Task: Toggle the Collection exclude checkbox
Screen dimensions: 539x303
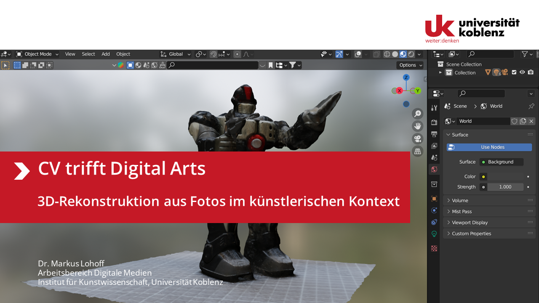Action: click(514, 72)
